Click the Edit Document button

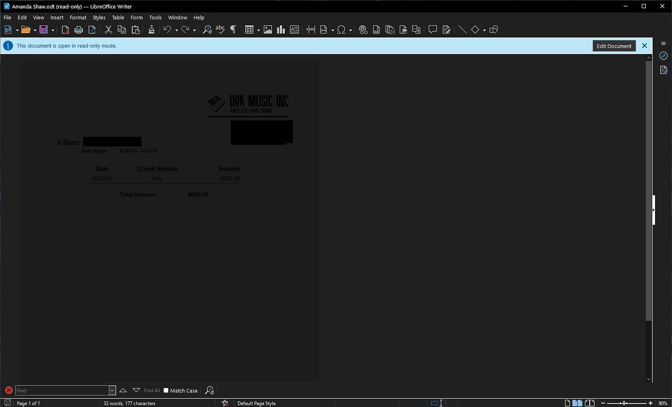click(614, 45)
